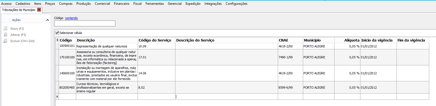Select CNAE 7490-1/99 cell

point(290,57)
